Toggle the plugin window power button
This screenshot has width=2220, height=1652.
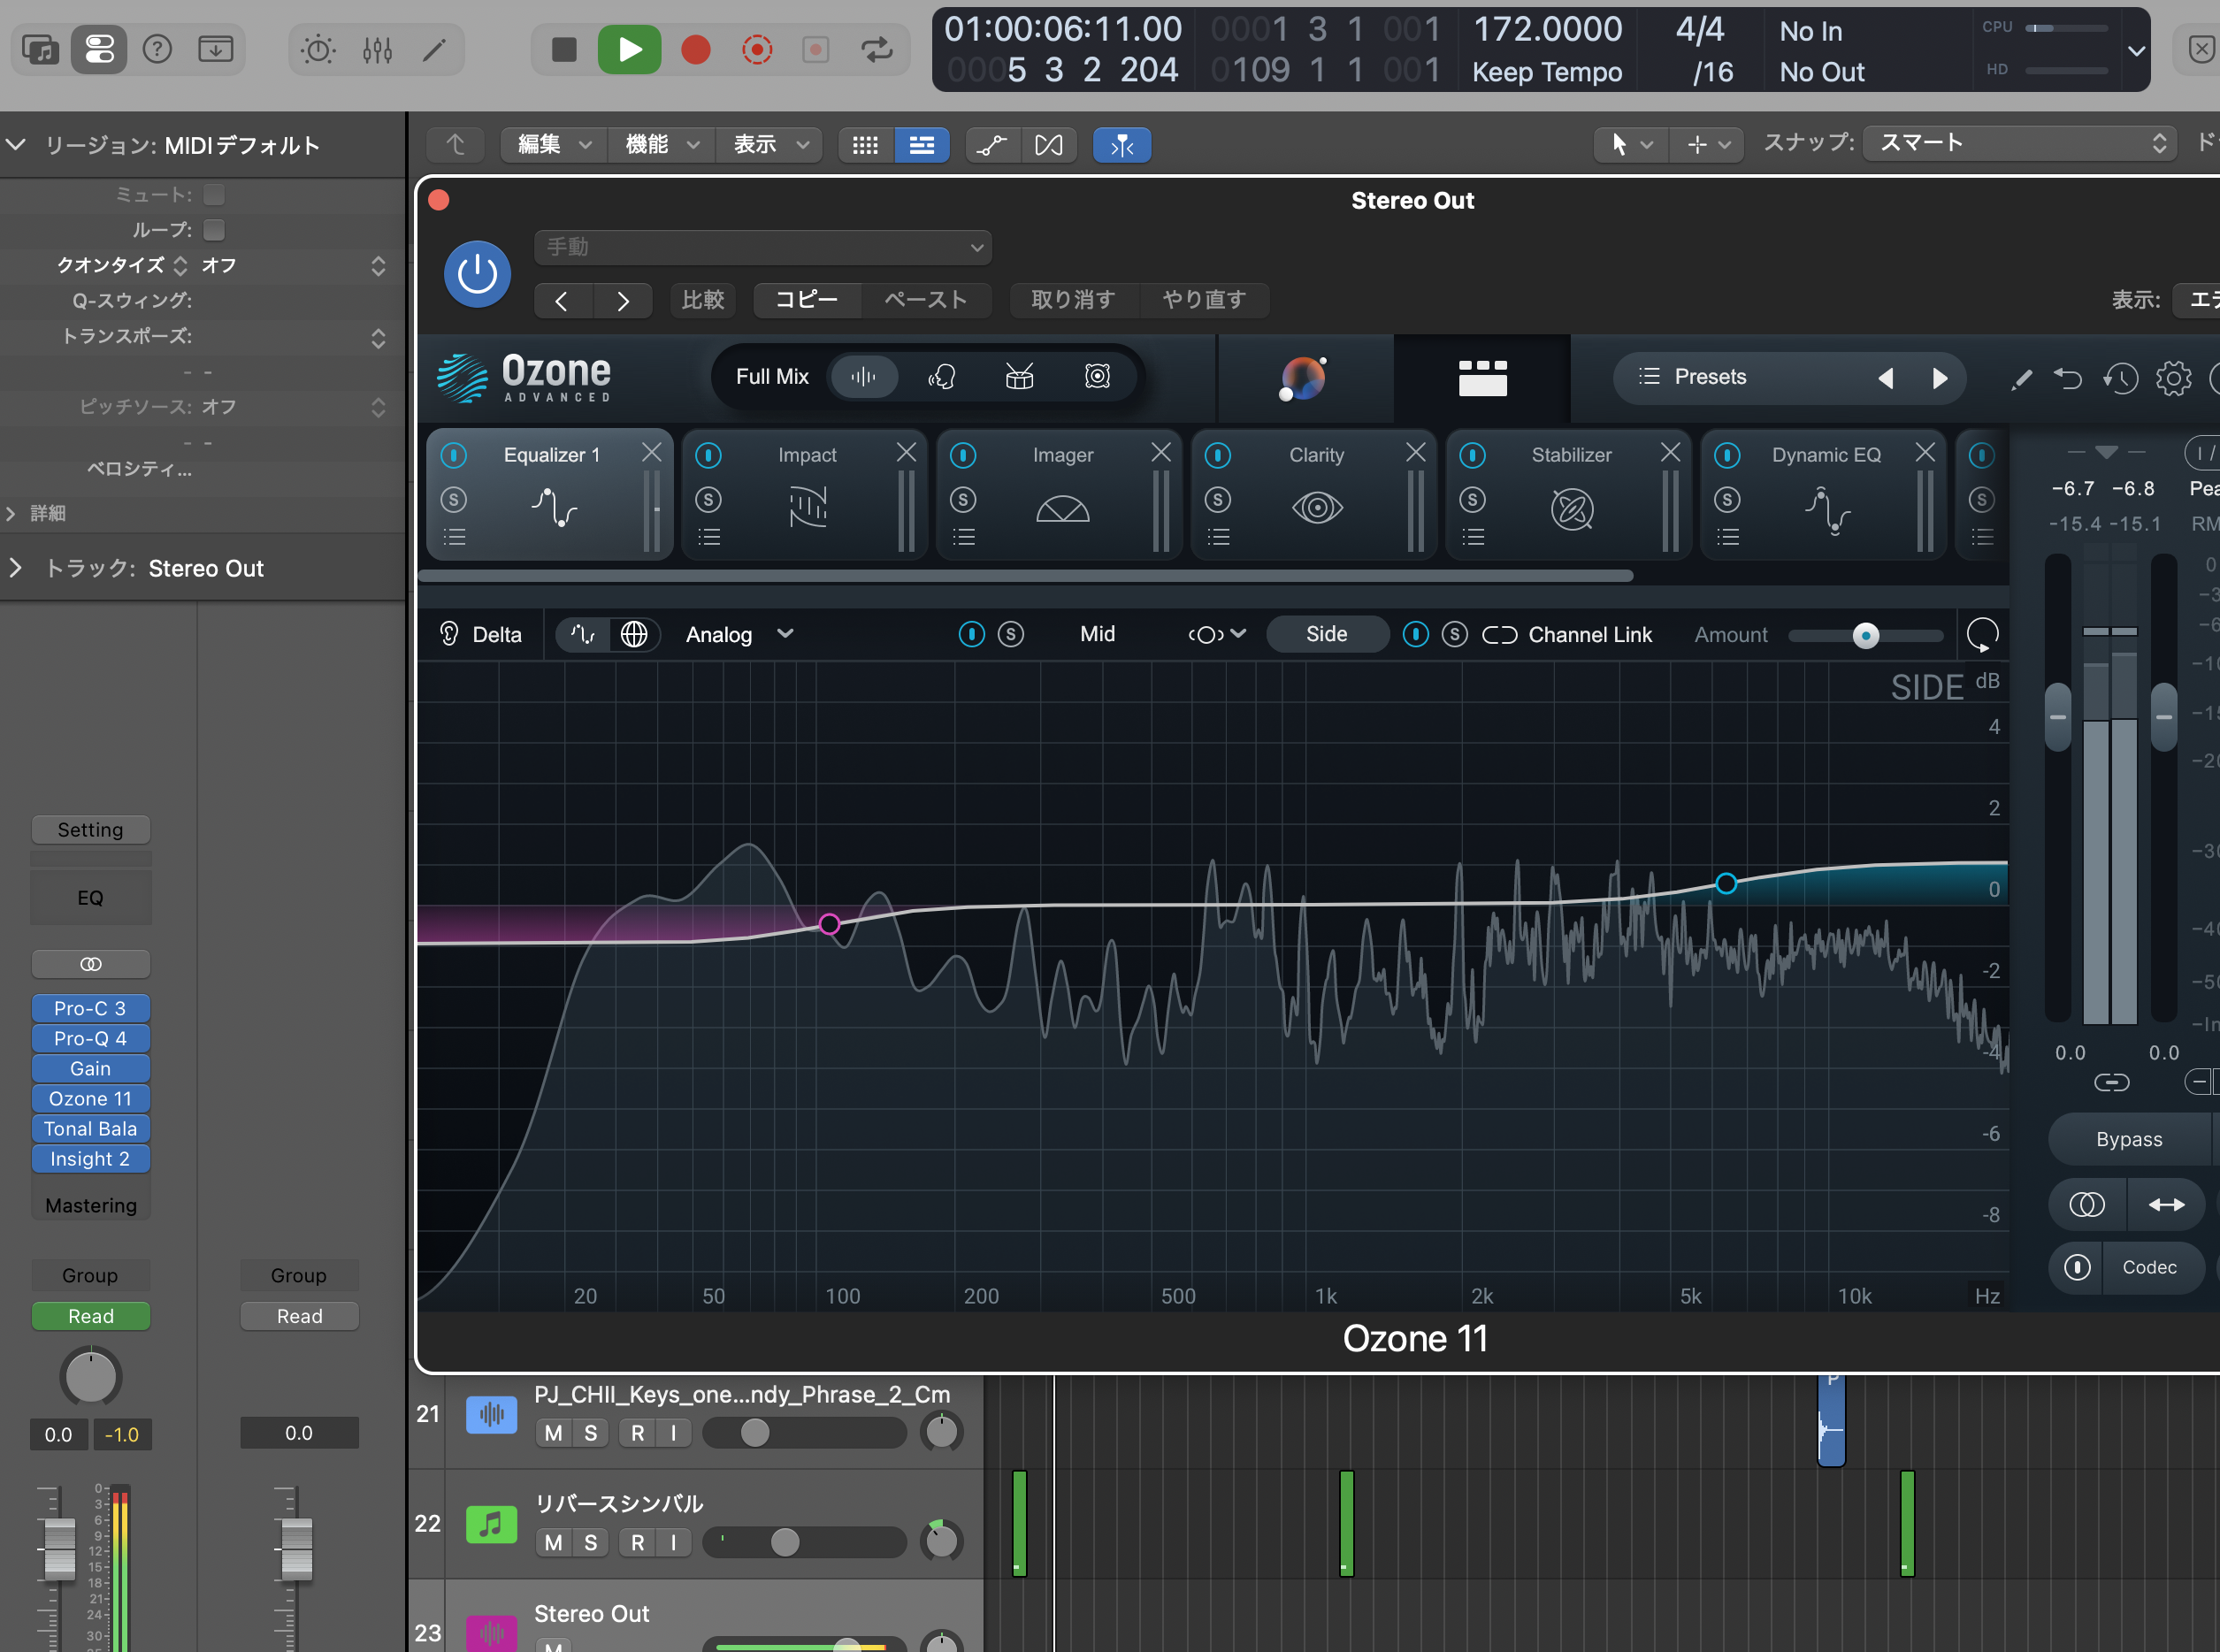click(x=477, y=273)
